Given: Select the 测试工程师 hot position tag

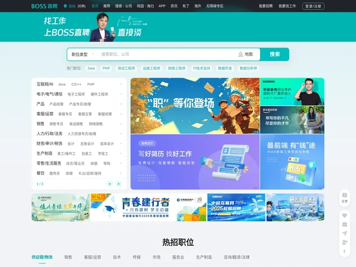Looking at the screenshot, I should [x=126, y=68].
